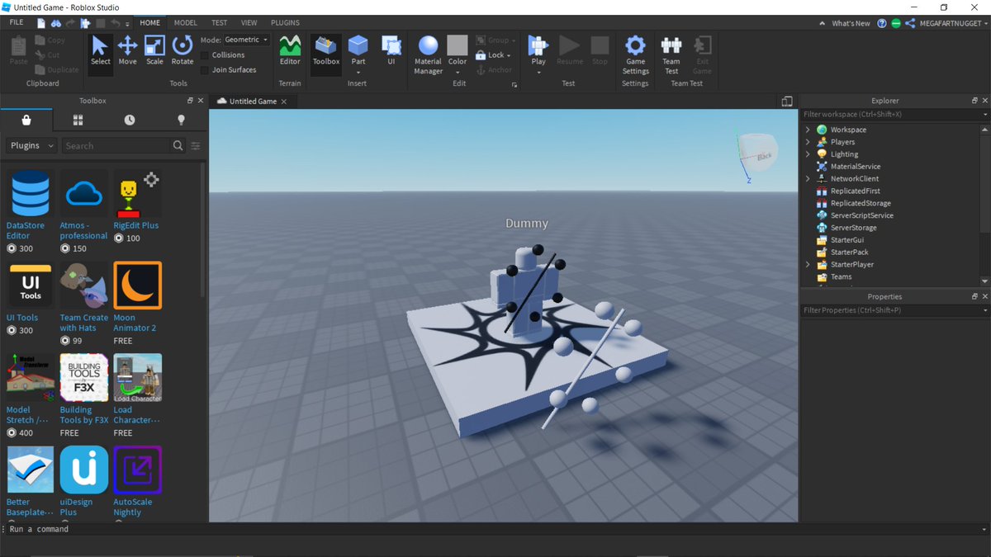The width and height of the screenshot is (991, 557).
Task: Enable the Join Surfaces checkbox
Action: point(205,70)
